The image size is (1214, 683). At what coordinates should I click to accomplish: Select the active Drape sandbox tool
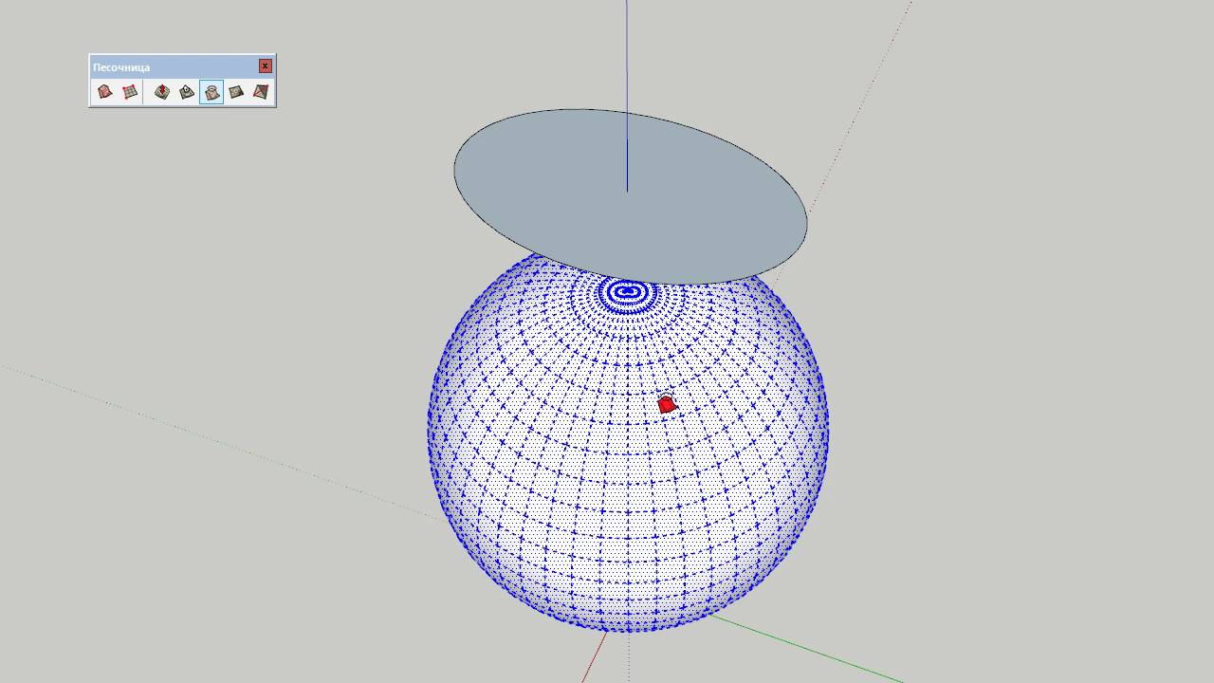pyautogui.click(x=212, y=92)
